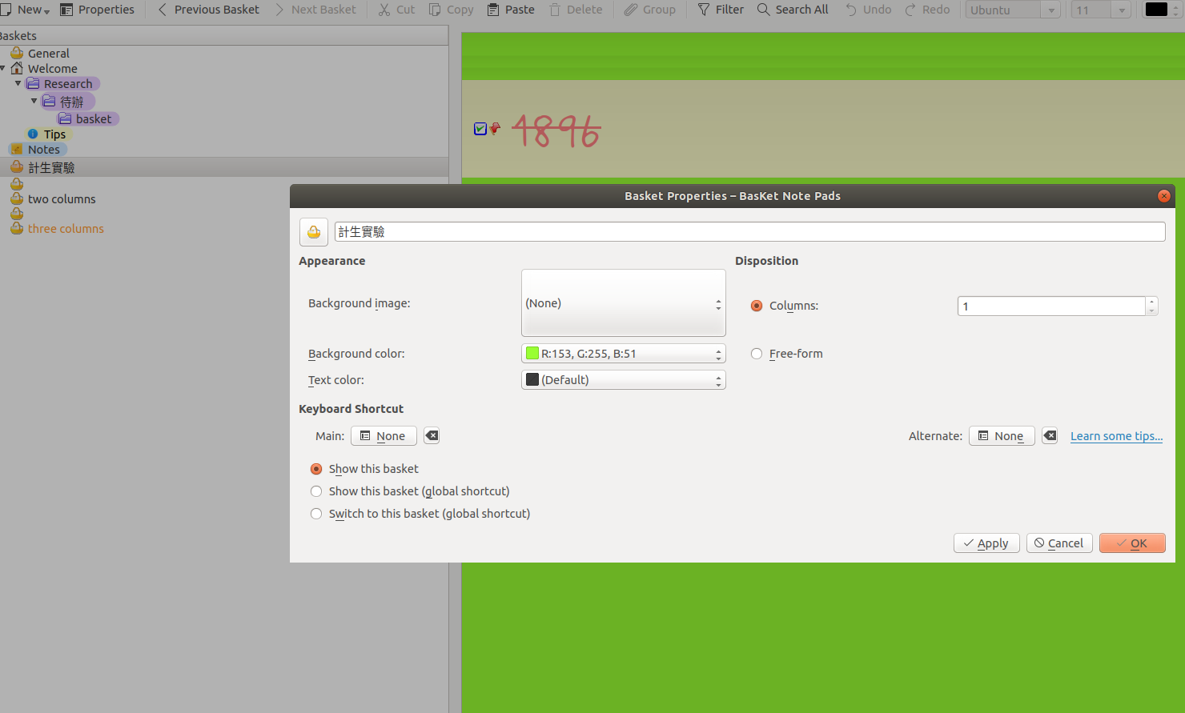Open the Background color green swatch
The image size is (1185, 713).
(532, 354)
